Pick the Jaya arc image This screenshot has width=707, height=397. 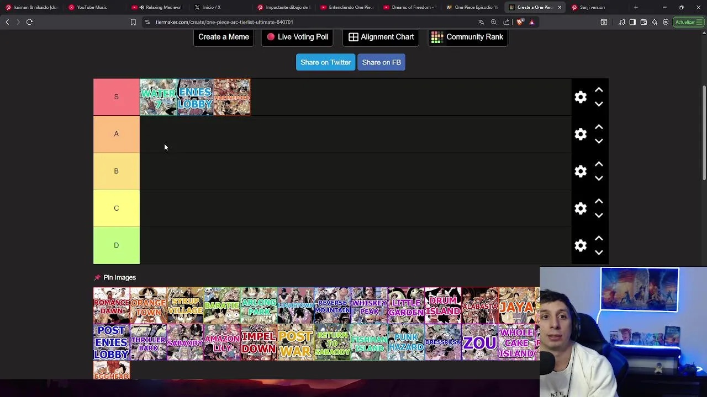[516, 305]
